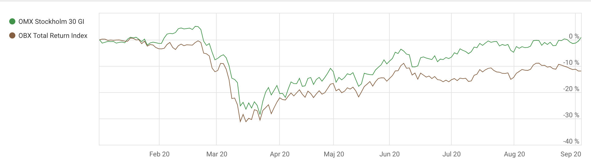Select the -20 % y-axis label

click(x=571, y=89)
